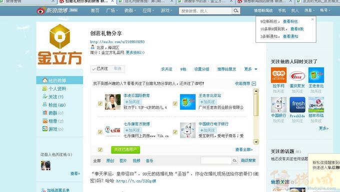Open 相册(2) in sidebar
The height and width of the screenshot is (192, 340).
click(52, 121)
